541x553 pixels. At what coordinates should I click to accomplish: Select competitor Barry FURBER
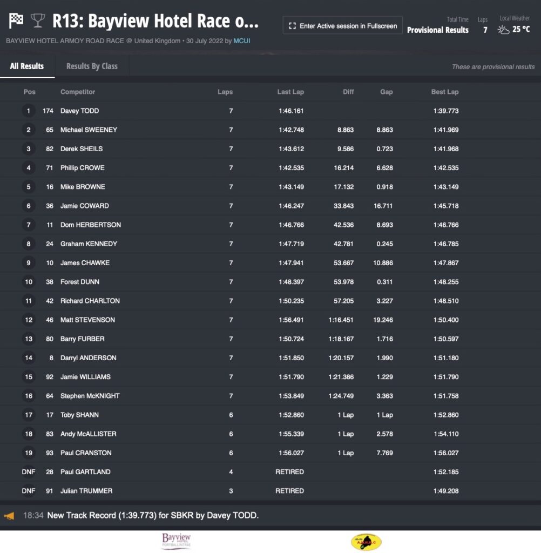pyautogui.click(x=82, y=339)
